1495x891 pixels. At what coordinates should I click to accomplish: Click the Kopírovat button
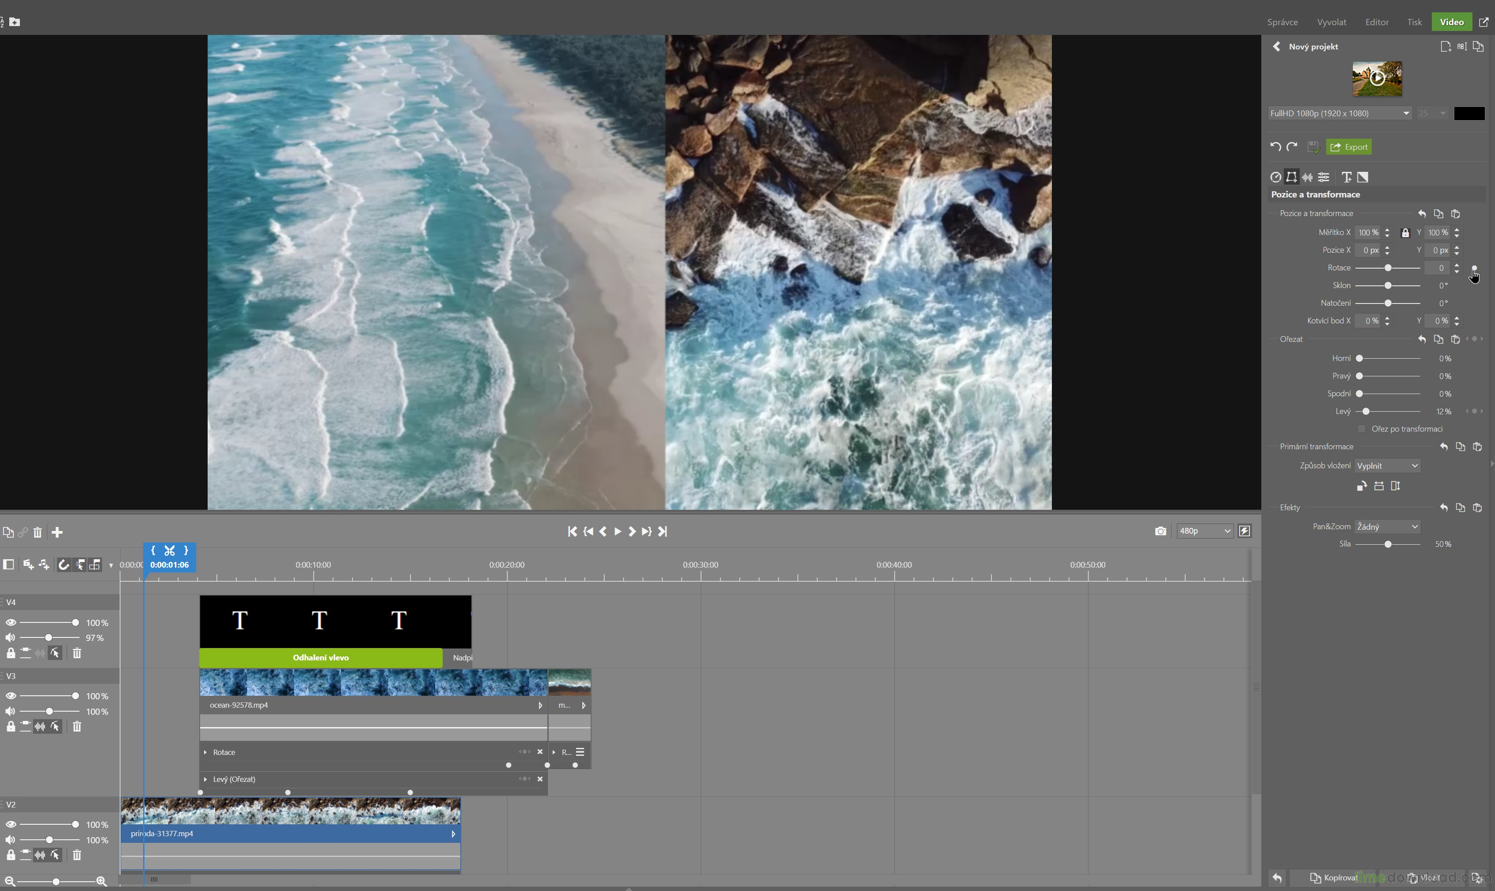[x=1333, y=878]
